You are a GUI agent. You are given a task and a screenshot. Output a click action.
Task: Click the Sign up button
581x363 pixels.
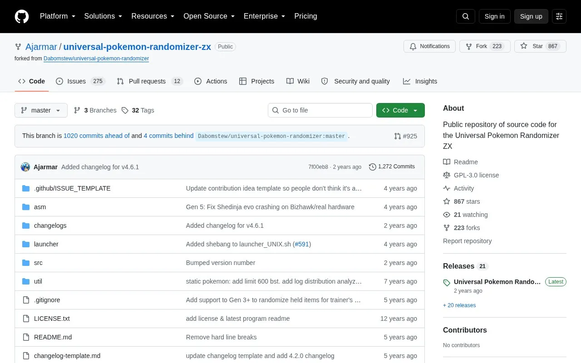pos(531,16)
